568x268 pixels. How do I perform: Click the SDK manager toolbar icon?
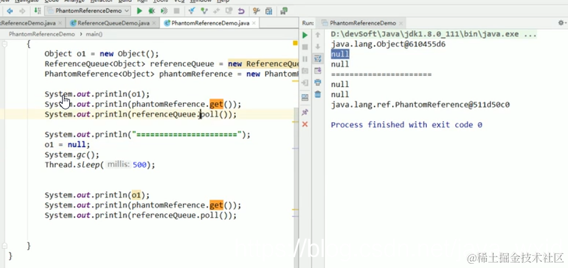pos(284,11)
